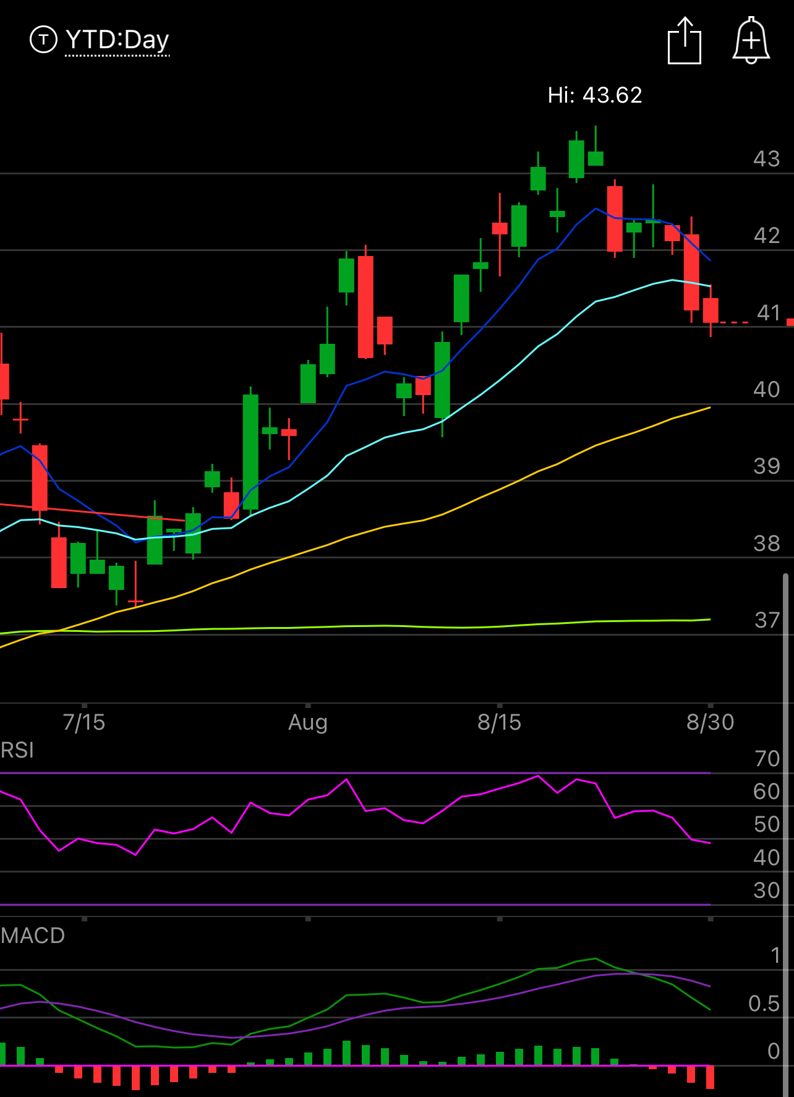Add a price alert with bell icon
The height and width of the screenshot is (1097, 794).
pos(751,40)
